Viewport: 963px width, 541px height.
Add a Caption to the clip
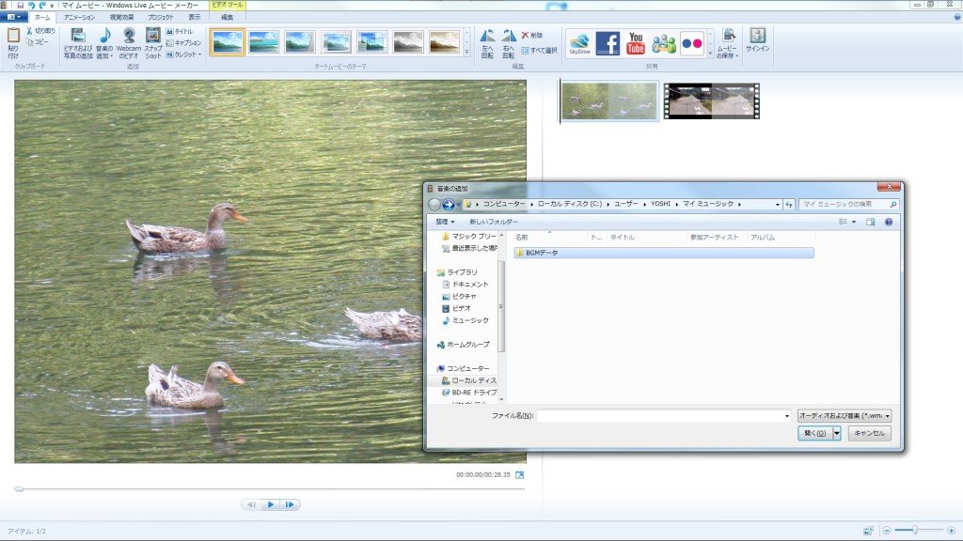click(183, 43)
